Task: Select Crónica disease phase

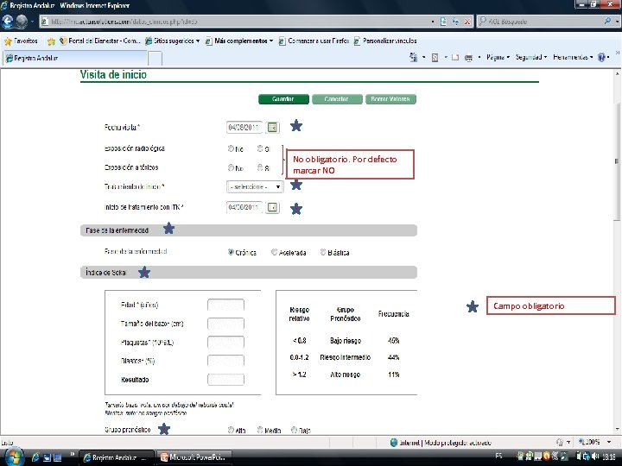Action: (x=231, y=252)
